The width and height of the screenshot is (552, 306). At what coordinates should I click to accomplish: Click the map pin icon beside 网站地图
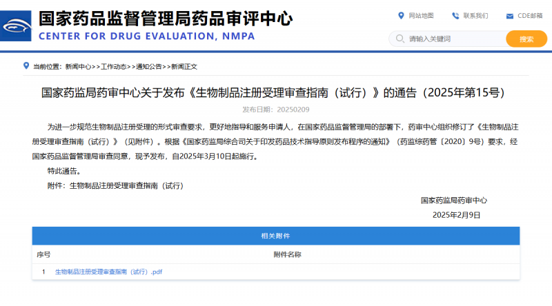(x=402, y=15)
